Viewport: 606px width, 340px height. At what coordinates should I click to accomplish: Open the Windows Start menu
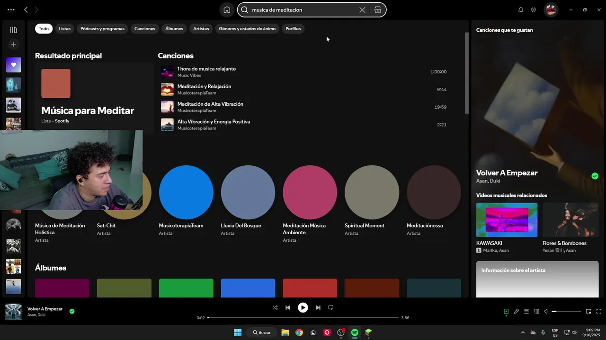(238, 332)
